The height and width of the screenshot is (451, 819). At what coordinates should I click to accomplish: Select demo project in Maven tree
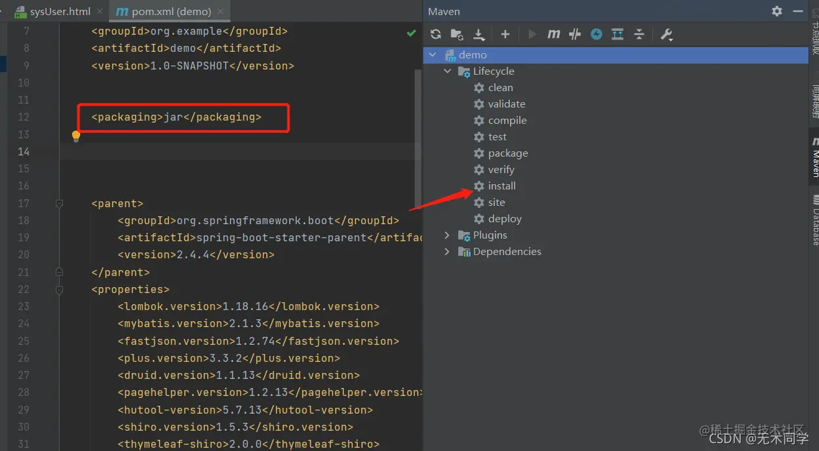(x=616, y=55)
